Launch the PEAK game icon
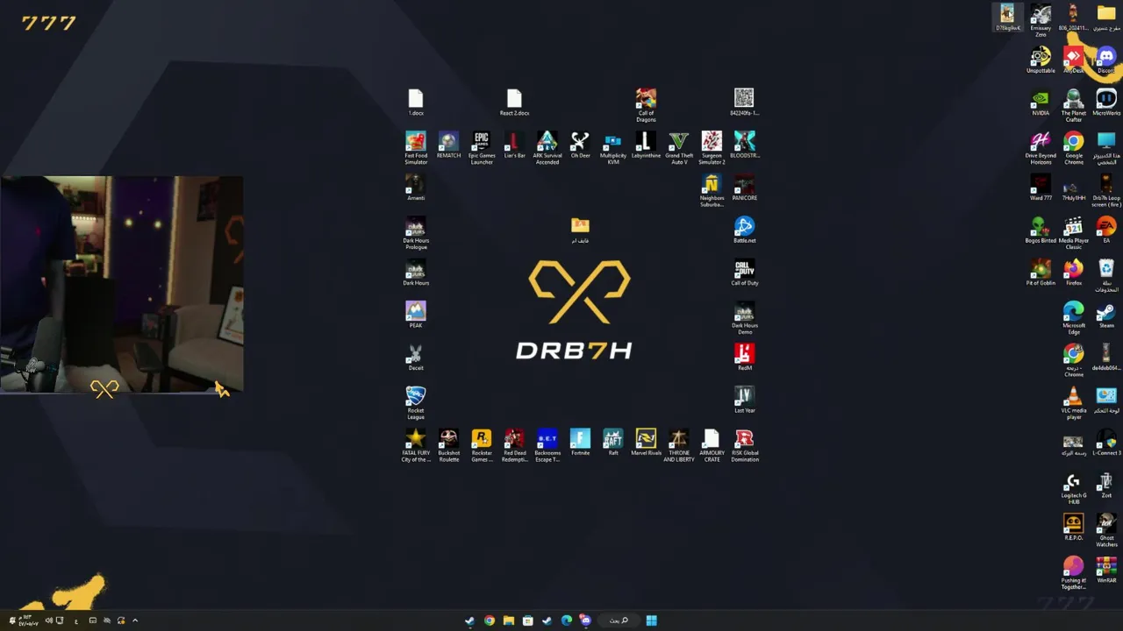This screenshot has height=631, width=1123. pyautogui.click(x=416, y=315)
